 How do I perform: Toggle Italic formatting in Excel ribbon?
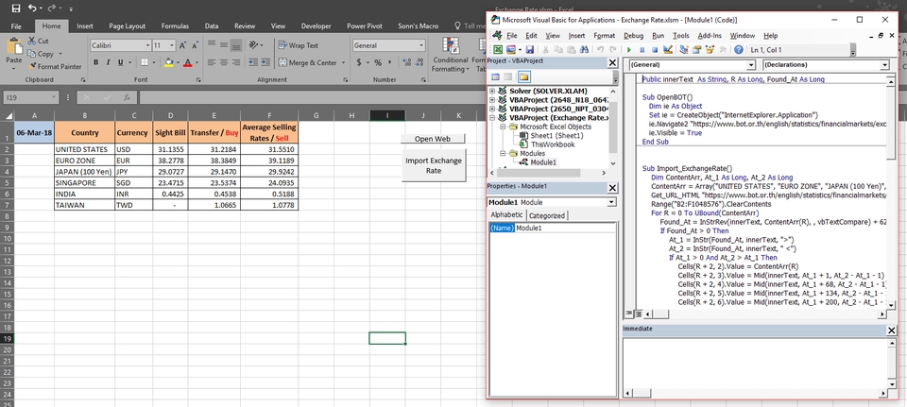coord(108,62)
